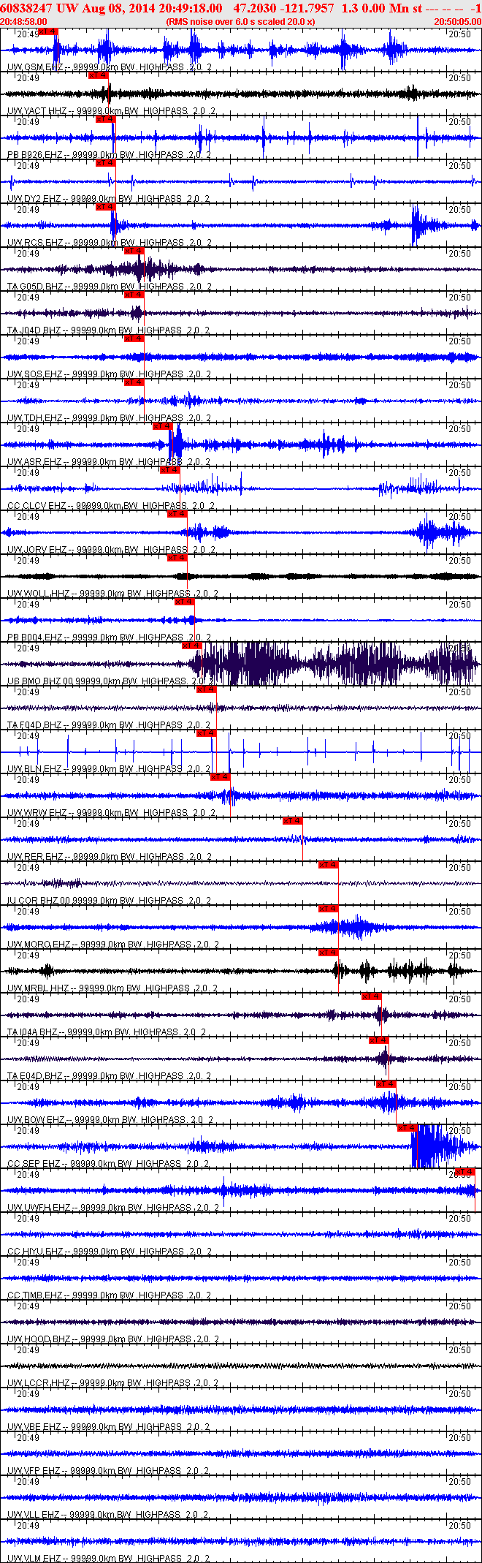The height and width of the screenshot is (1563, 482).
Task: Click the red pick marker on the WOLL trace
Action: pyautogui.click(x=177, y=558)
